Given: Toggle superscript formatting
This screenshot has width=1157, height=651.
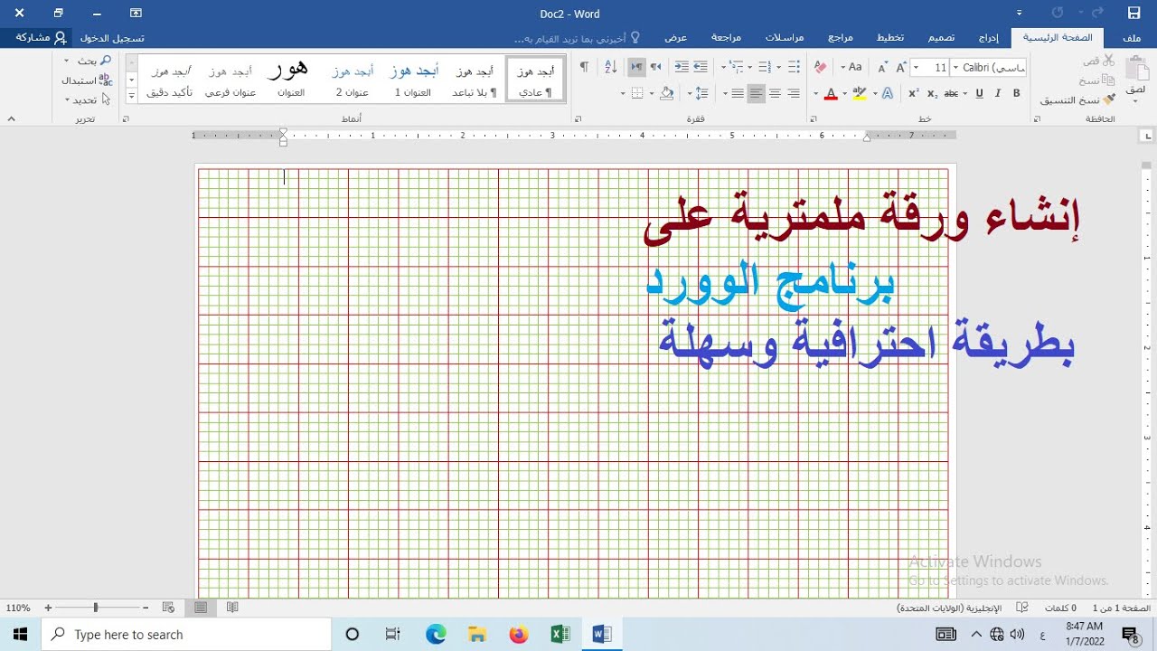Looking at the screenshot, I should coord(914,93).
